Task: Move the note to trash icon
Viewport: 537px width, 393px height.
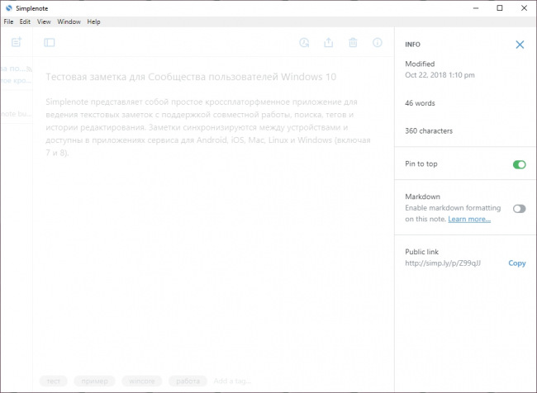Action: pyautogui.click(x=353, y=42)
